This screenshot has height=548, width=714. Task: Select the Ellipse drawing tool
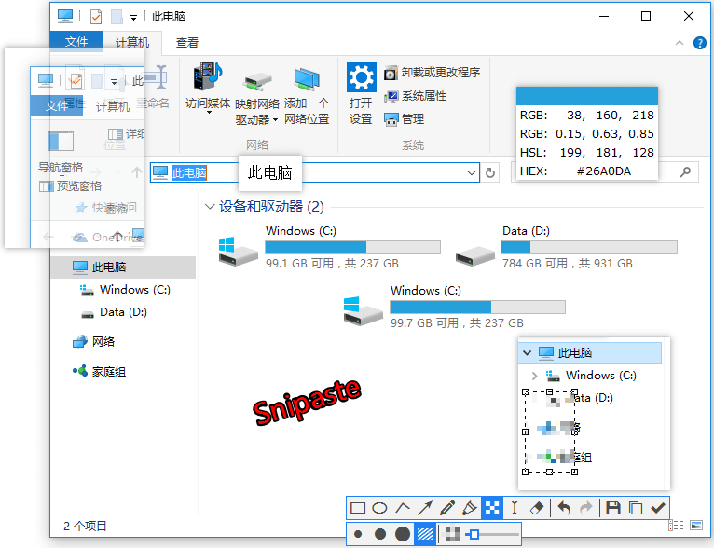(x=380, y=508)
